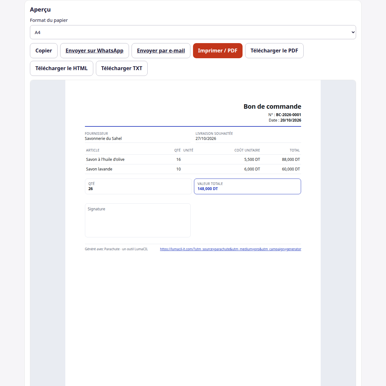Click the LIVRAISON SOUHAITÉE label
This screenshot has width=386, height=386.
click(x=214, y=133)
